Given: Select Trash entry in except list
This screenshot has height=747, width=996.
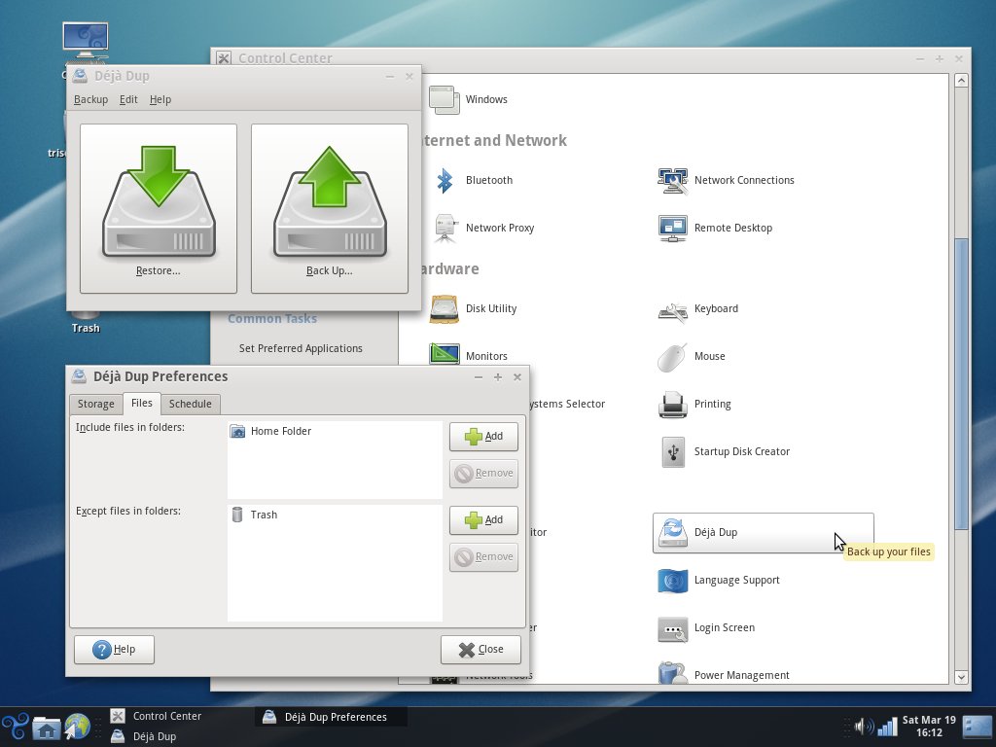Looking at the screenshot, I should pos(335,516).
